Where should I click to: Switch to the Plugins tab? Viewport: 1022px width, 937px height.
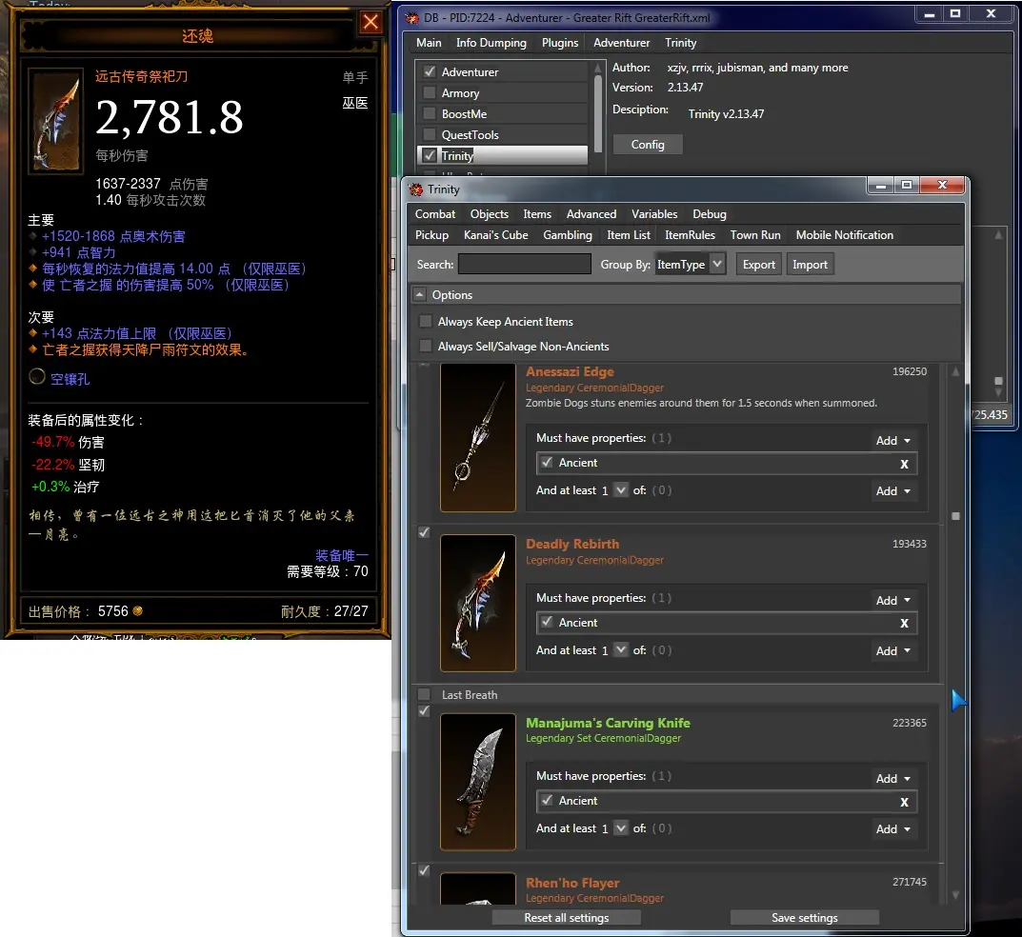tap(560, 42)
